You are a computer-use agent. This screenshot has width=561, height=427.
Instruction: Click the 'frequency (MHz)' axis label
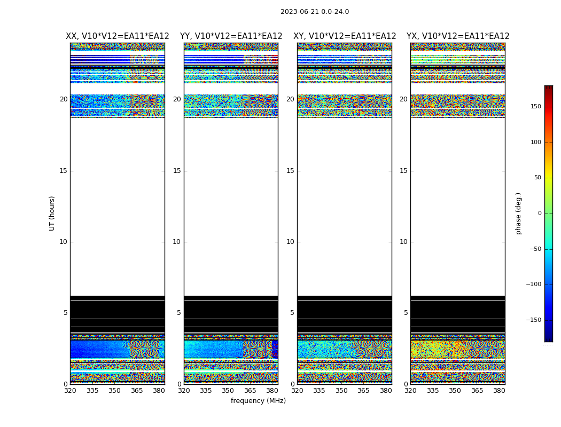[x=258, y=400]
